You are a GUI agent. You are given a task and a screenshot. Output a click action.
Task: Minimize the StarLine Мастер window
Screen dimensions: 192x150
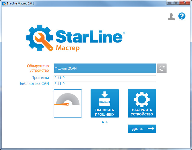pos(170,3)
